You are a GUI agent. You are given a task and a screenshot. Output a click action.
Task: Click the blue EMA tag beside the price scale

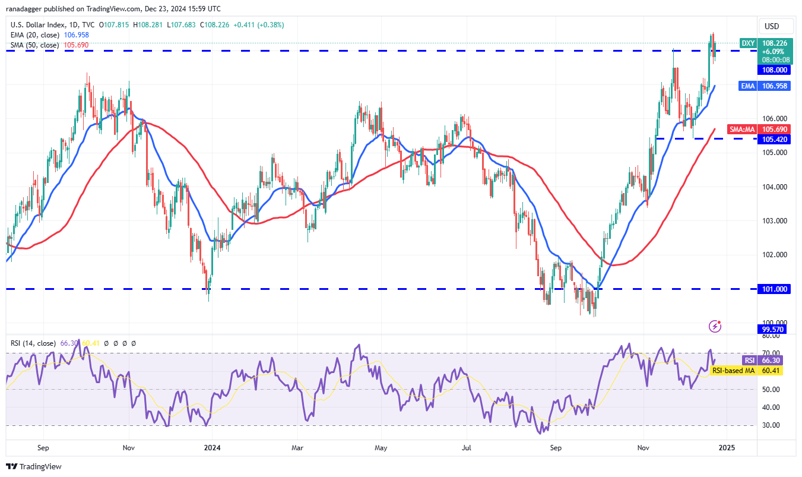(x=748, y=86)
